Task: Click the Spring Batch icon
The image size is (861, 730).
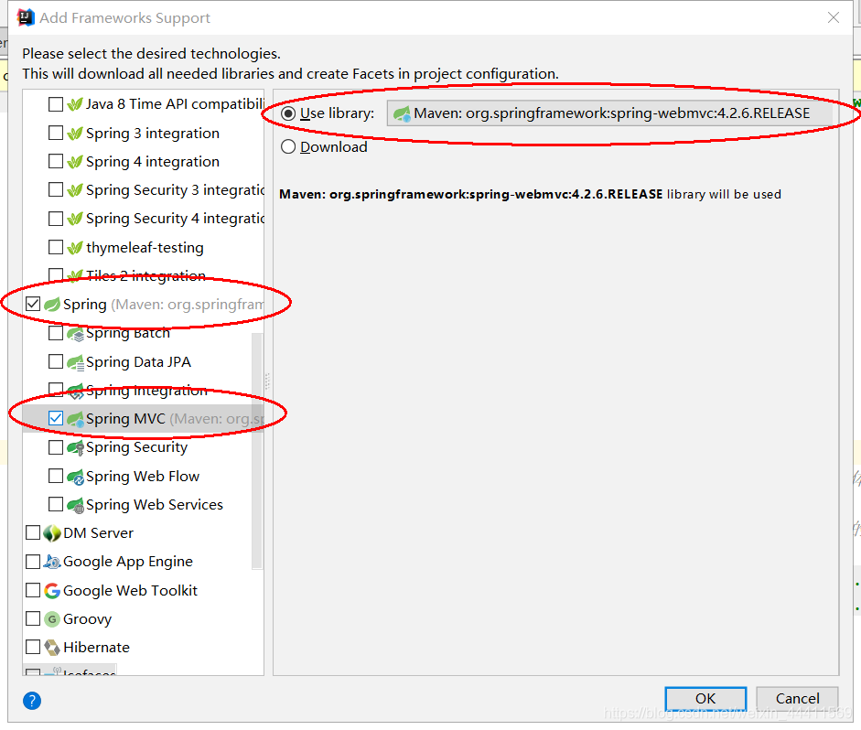Action: click(75, 333)
